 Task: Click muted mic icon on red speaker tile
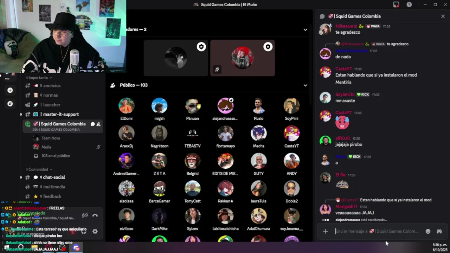(x=217, y=70)
